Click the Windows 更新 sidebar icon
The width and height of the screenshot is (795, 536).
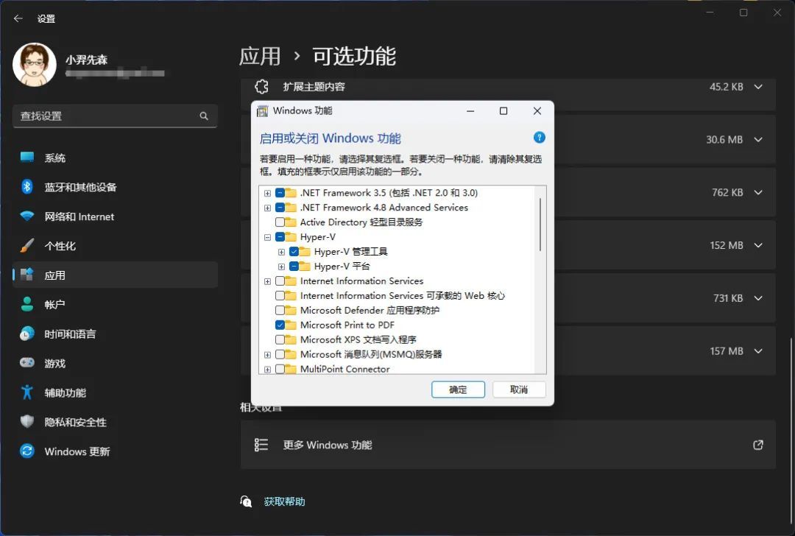(26, 451)
